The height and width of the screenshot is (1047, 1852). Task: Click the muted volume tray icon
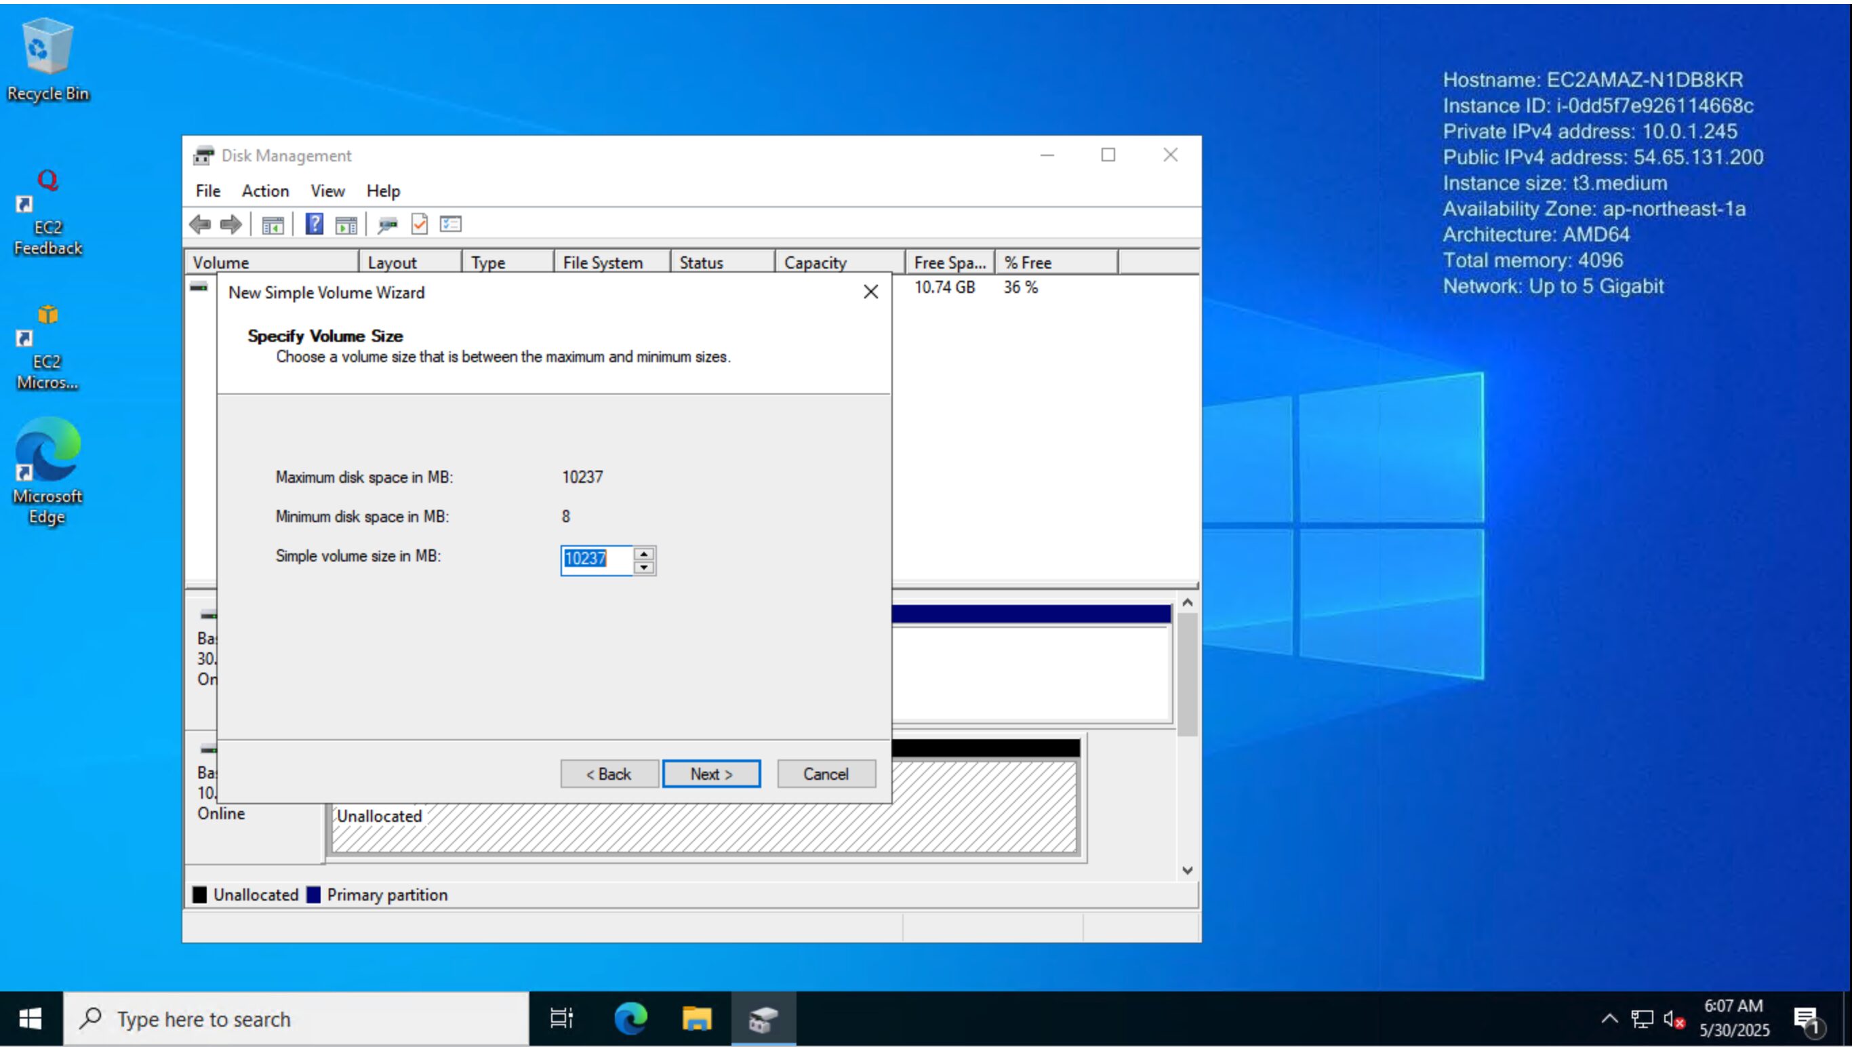pyautogui.click(x=1674, y=1019)
